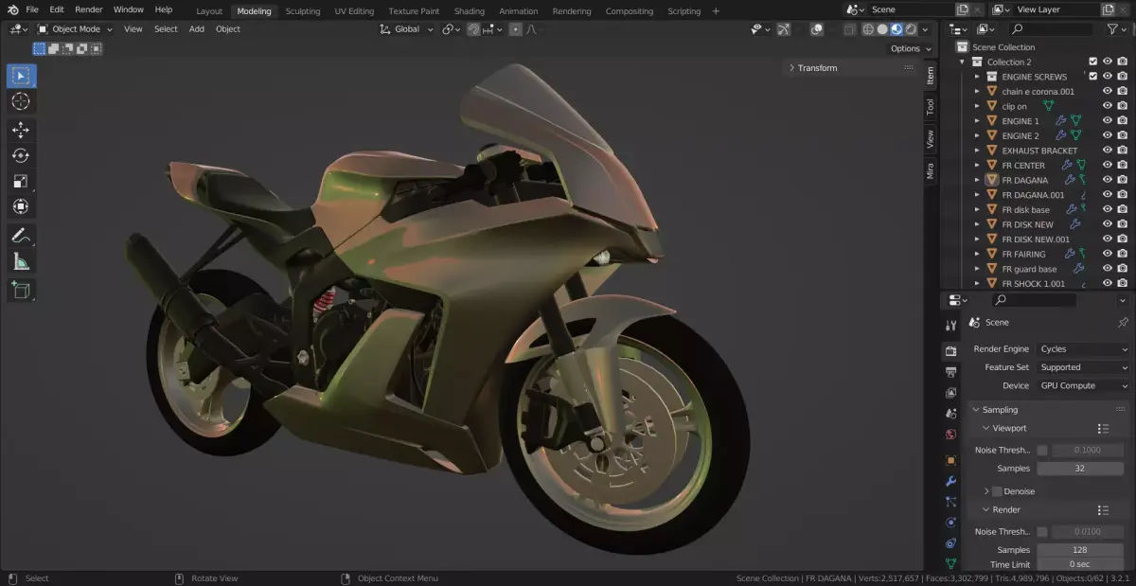This screenshot has width=1136, height=586.
Task: Enable Viewport Denoise checkbox
Action: click(997, 492)
